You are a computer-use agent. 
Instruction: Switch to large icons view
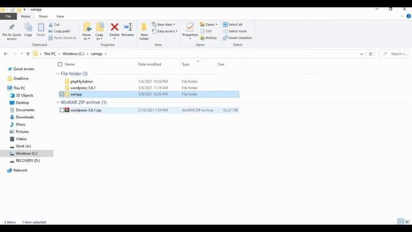click(x=407, y=222)
